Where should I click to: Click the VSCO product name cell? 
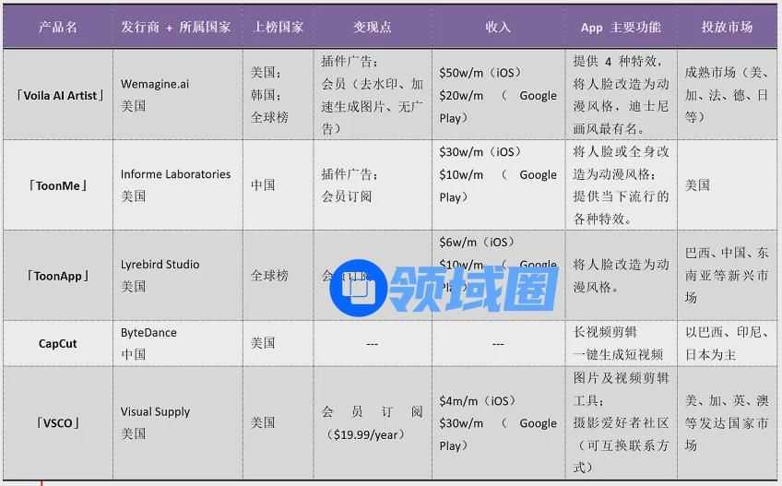pyautogui.click(x=58, y=423)
